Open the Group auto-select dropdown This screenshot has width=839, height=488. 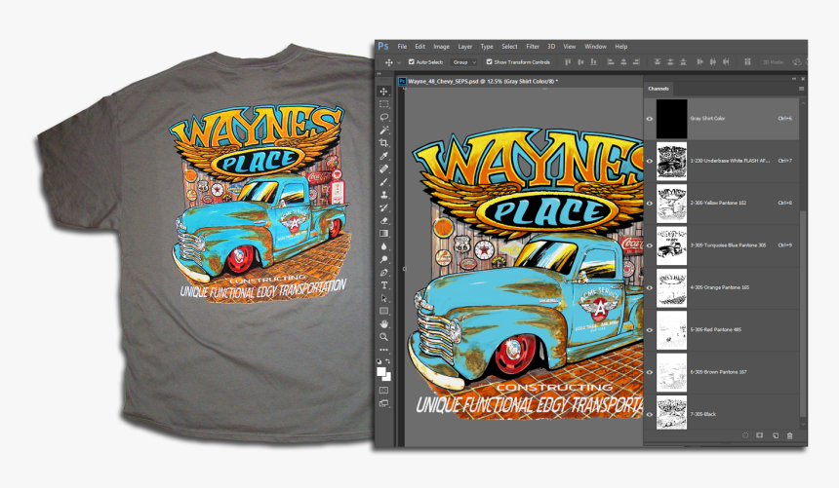tap(463, 62)
